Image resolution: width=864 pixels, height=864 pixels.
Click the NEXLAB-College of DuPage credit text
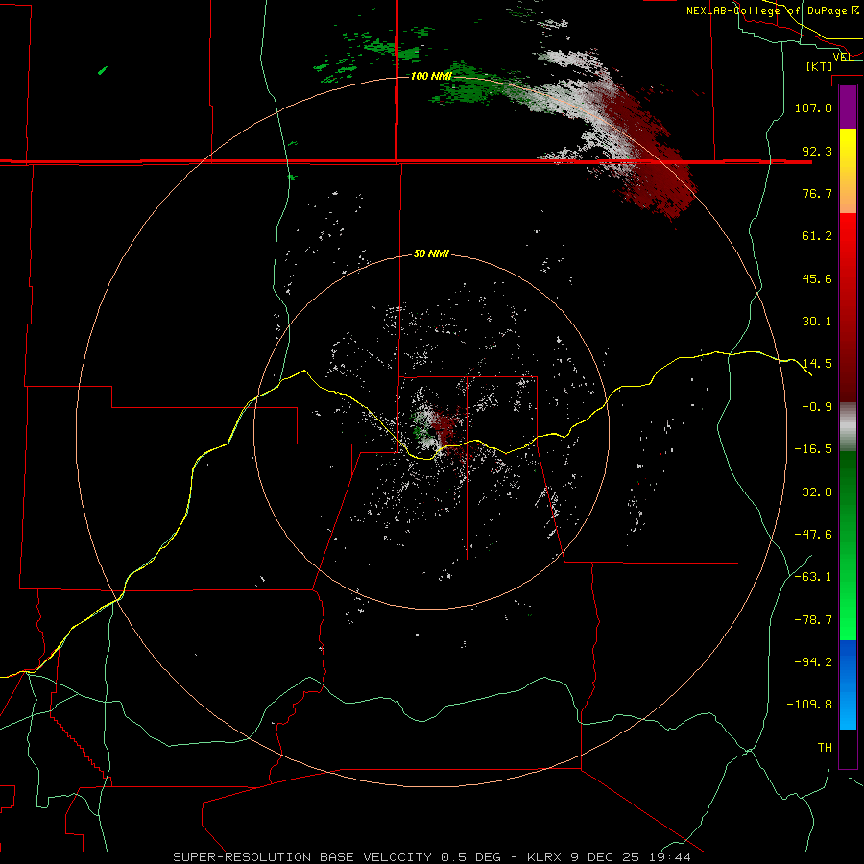coord(772,11)
